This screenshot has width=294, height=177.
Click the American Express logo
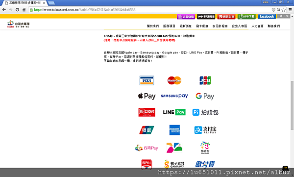[174, 130]
